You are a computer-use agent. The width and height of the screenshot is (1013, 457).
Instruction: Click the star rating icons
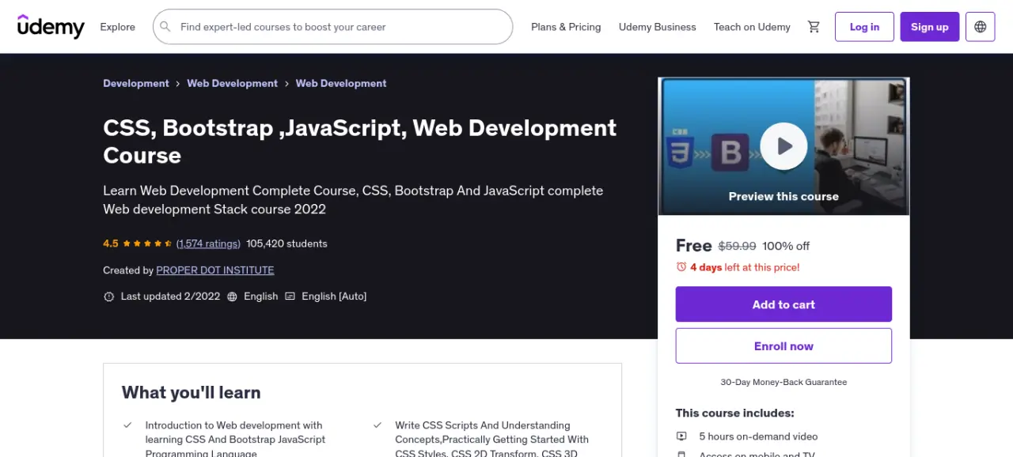point(147,244)
